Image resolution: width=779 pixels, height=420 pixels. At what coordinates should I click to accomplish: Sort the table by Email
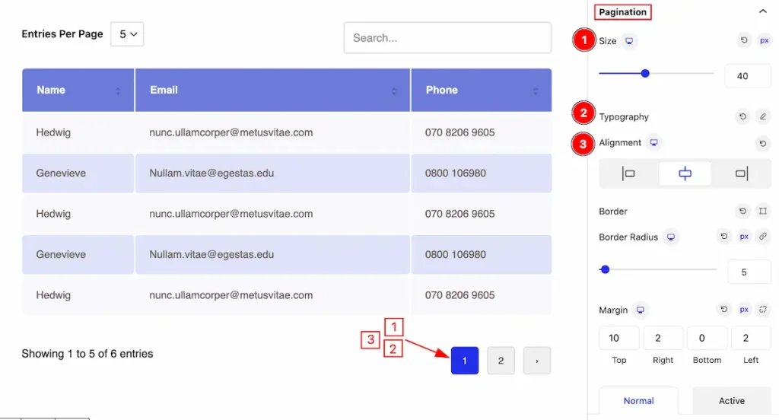coord(394,91)
